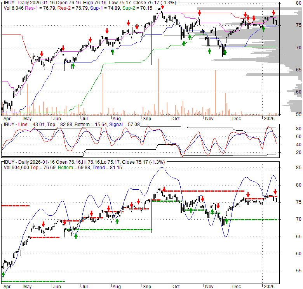Click the red arrow near September high in bottom chart

coord(164,189)
